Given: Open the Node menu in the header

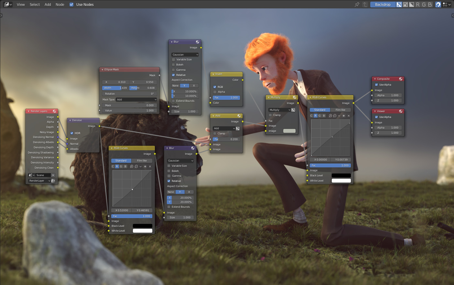Looking at the screenshot, I should [x=60, y=5].
